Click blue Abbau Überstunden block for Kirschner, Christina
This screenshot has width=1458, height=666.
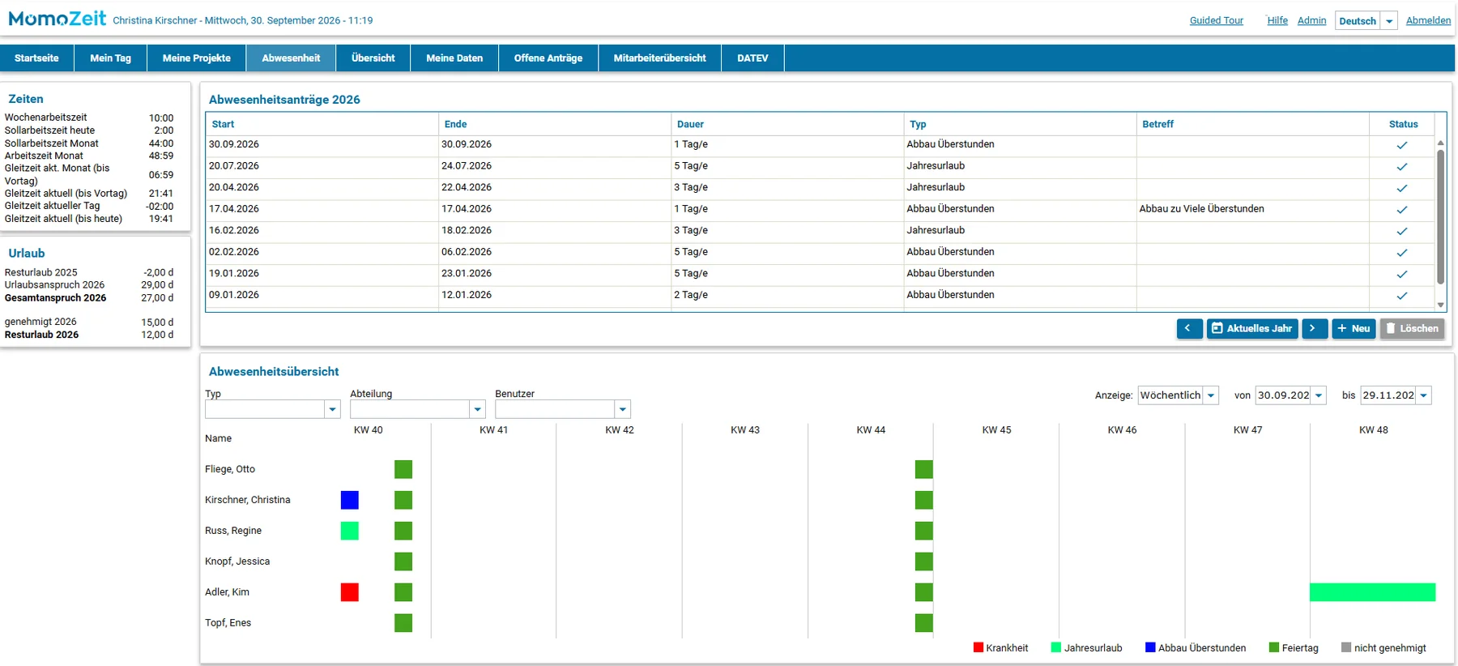click(350, 500)
